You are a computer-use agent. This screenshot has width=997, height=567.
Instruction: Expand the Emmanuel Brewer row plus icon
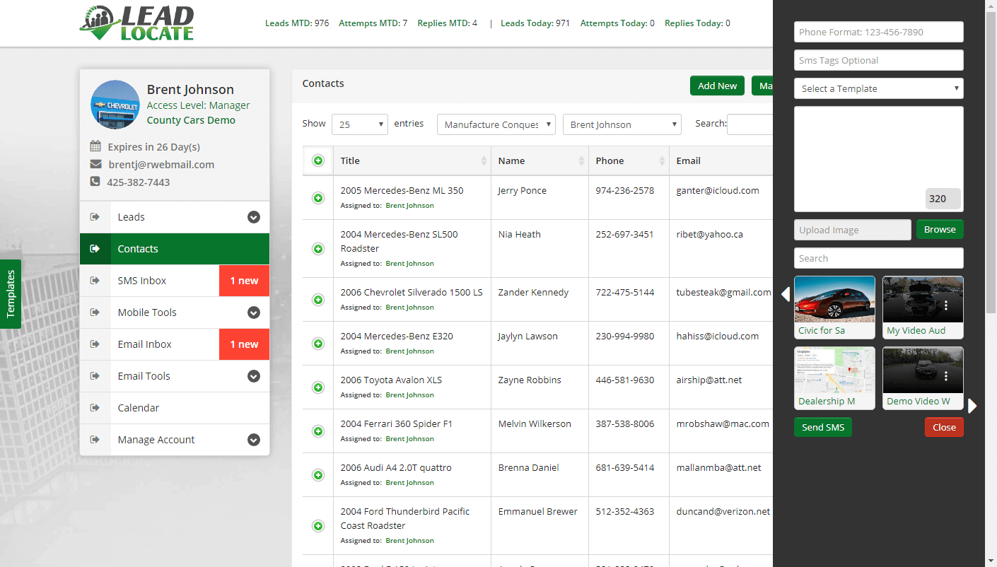pos(318,526)
